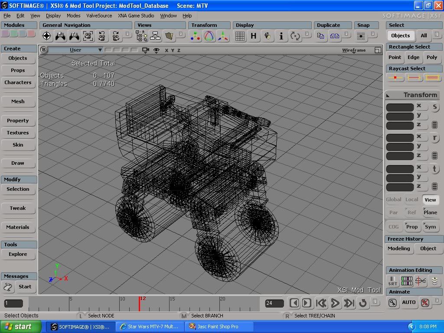Screen dimensions: 444x333
Task: Click the scale X value field
Action: tap(400, 108)
